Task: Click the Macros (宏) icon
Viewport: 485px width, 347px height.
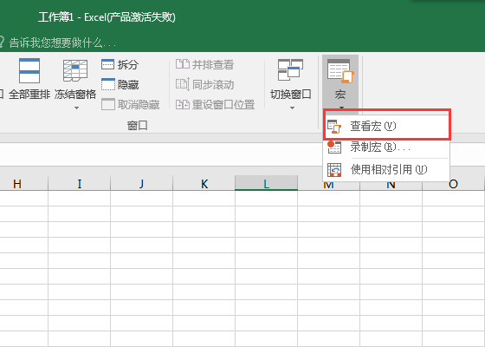Action: (340, 71)
